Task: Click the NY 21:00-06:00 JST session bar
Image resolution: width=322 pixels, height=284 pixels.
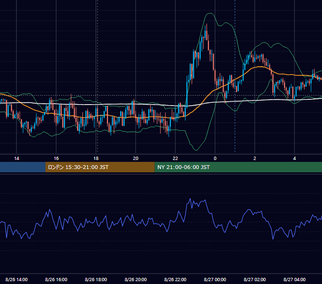Action: [238, 167]
